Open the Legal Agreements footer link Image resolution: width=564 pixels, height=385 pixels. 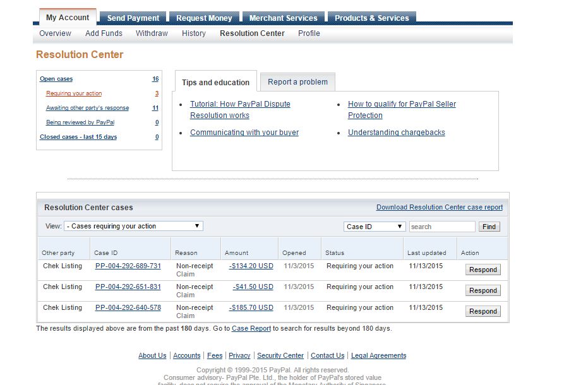[x=379, y=355]
